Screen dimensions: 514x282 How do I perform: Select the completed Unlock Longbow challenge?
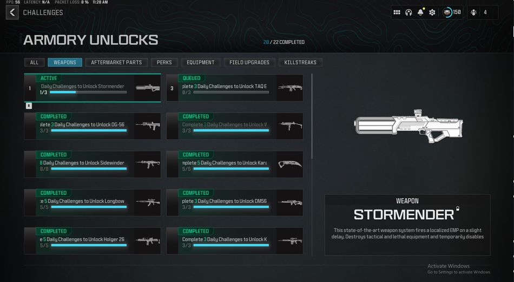(x=93, y=202)
